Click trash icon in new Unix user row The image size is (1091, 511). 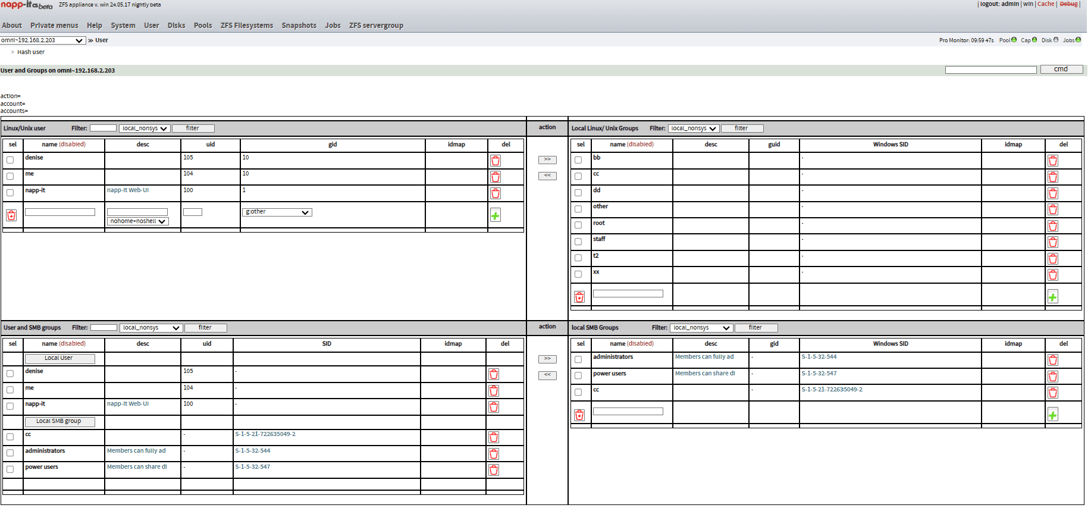tap(11, 215)
